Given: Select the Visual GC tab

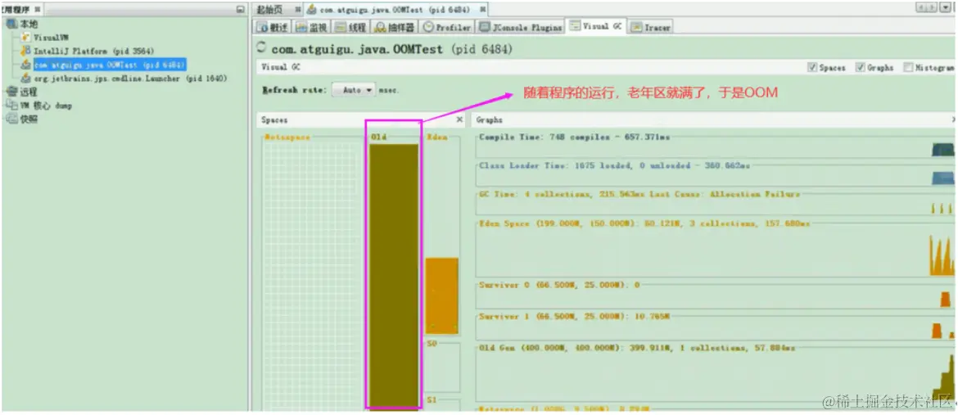Looking at the screenshot, I should point(596,26).
